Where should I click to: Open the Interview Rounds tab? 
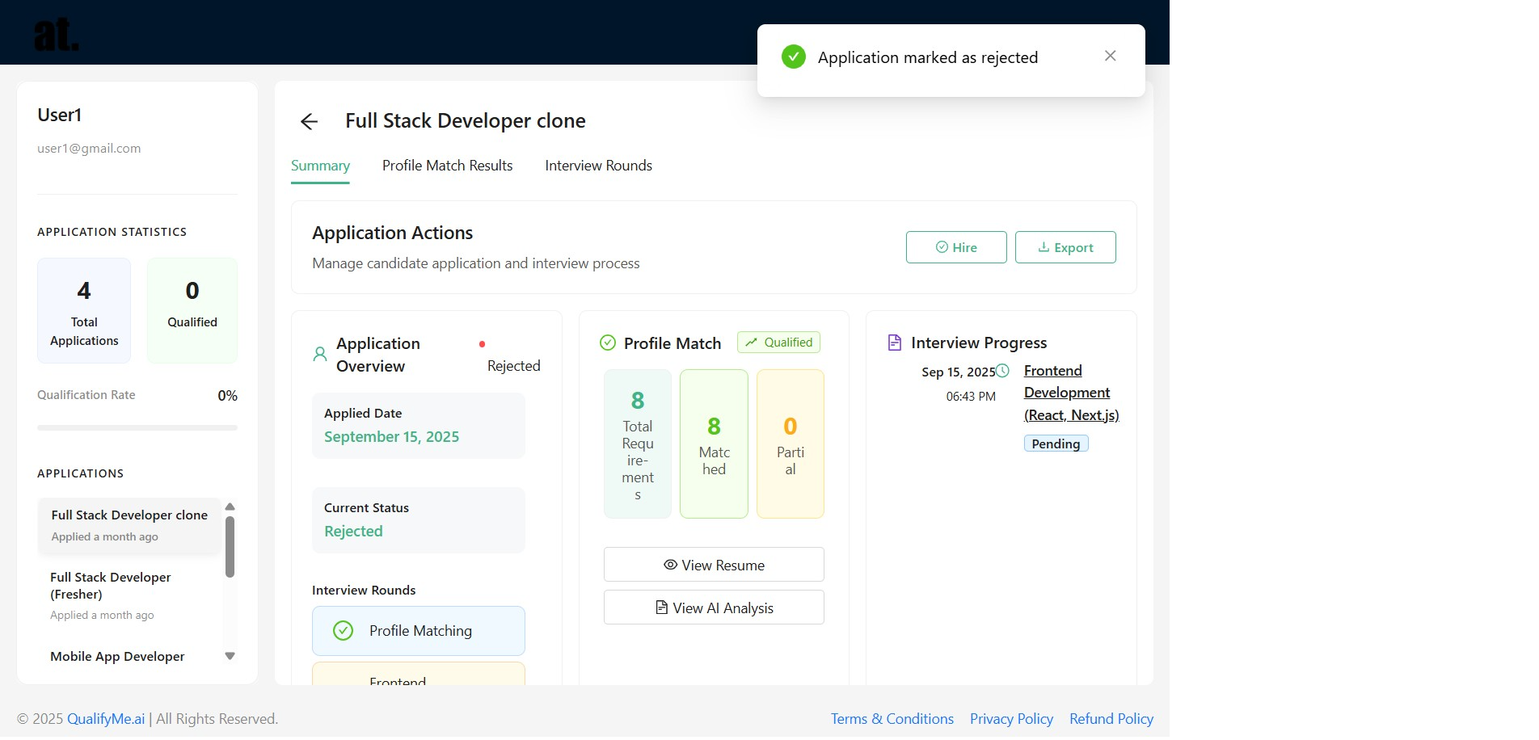(598, 166)
